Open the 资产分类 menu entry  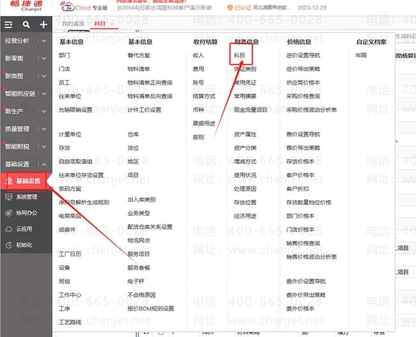tap(245, 148)
